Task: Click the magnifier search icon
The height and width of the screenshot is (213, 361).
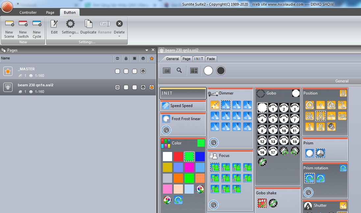Action: coord(179,70)
